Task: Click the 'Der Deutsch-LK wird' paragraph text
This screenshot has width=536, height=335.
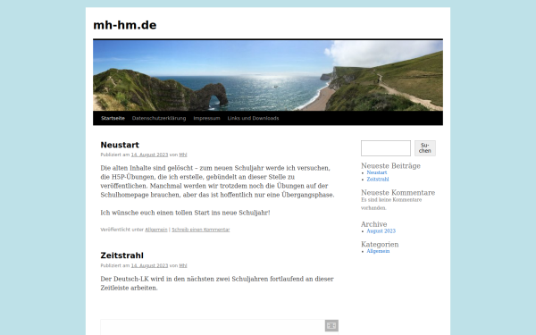Action: tap(217, 283)
